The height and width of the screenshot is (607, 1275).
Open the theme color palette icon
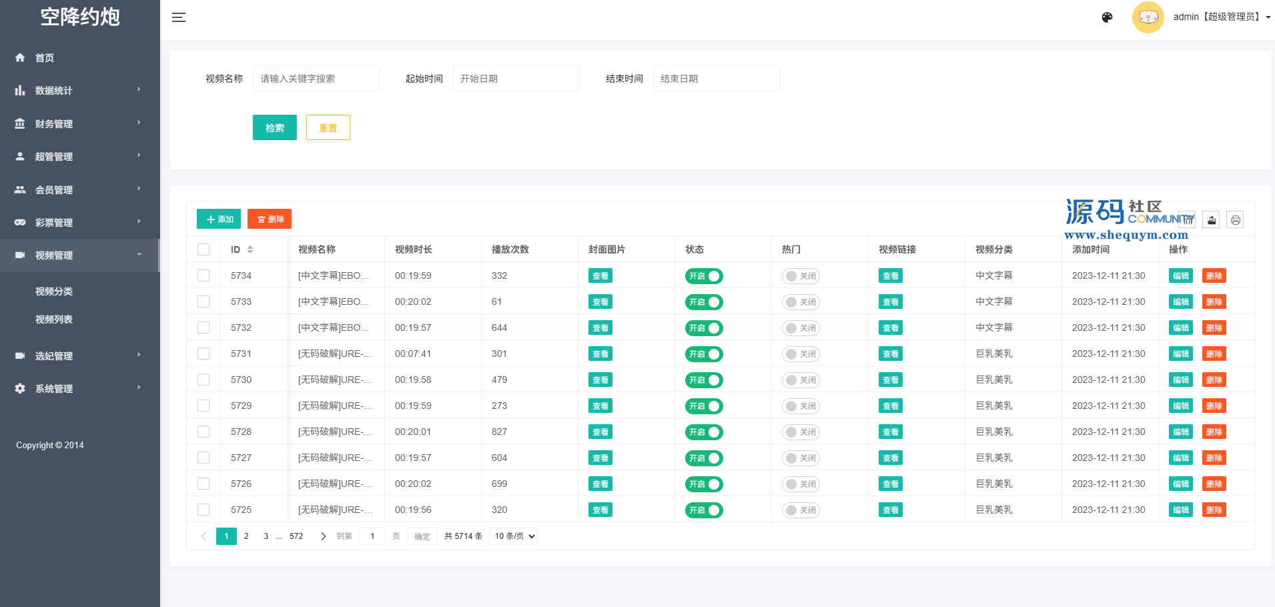coord(1107,17)
